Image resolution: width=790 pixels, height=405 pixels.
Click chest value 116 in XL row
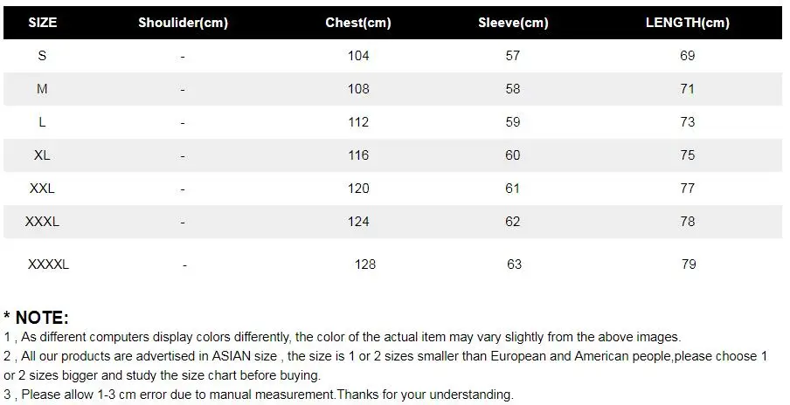coord(358,155)
